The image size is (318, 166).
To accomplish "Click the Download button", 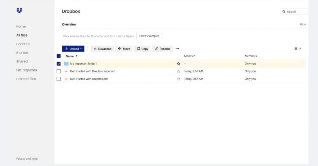I will click(102, 49).
